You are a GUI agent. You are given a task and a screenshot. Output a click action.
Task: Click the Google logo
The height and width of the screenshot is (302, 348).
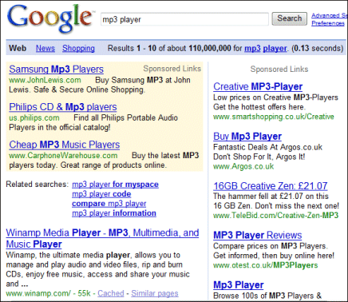point(50,18)
